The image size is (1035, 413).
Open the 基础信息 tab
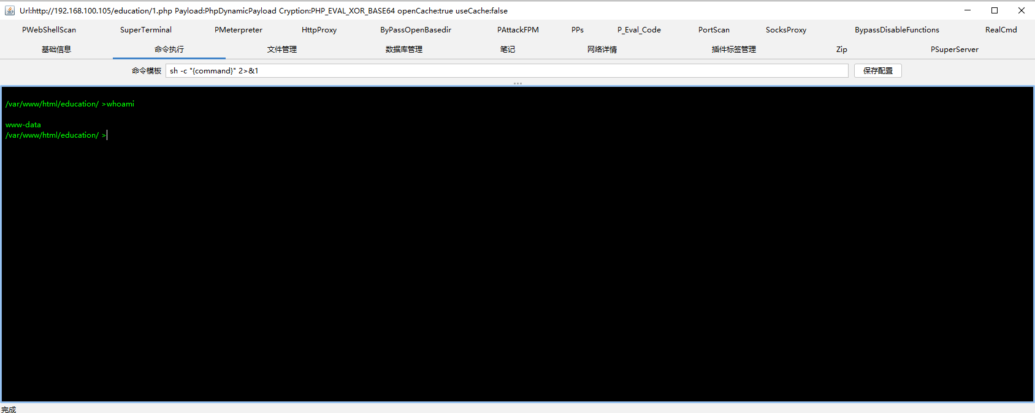coord(56,49)
